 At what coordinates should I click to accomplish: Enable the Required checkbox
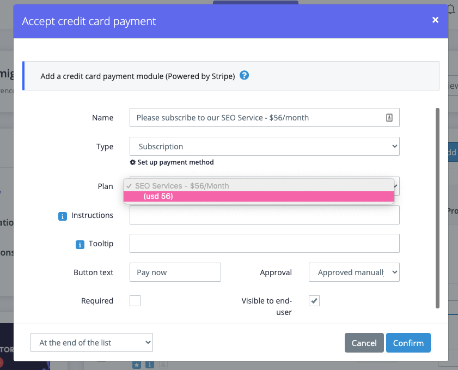[135, 300]
